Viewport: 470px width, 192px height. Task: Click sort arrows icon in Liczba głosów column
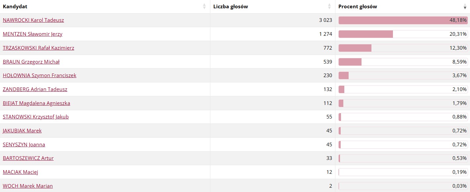tap(329, 7)
